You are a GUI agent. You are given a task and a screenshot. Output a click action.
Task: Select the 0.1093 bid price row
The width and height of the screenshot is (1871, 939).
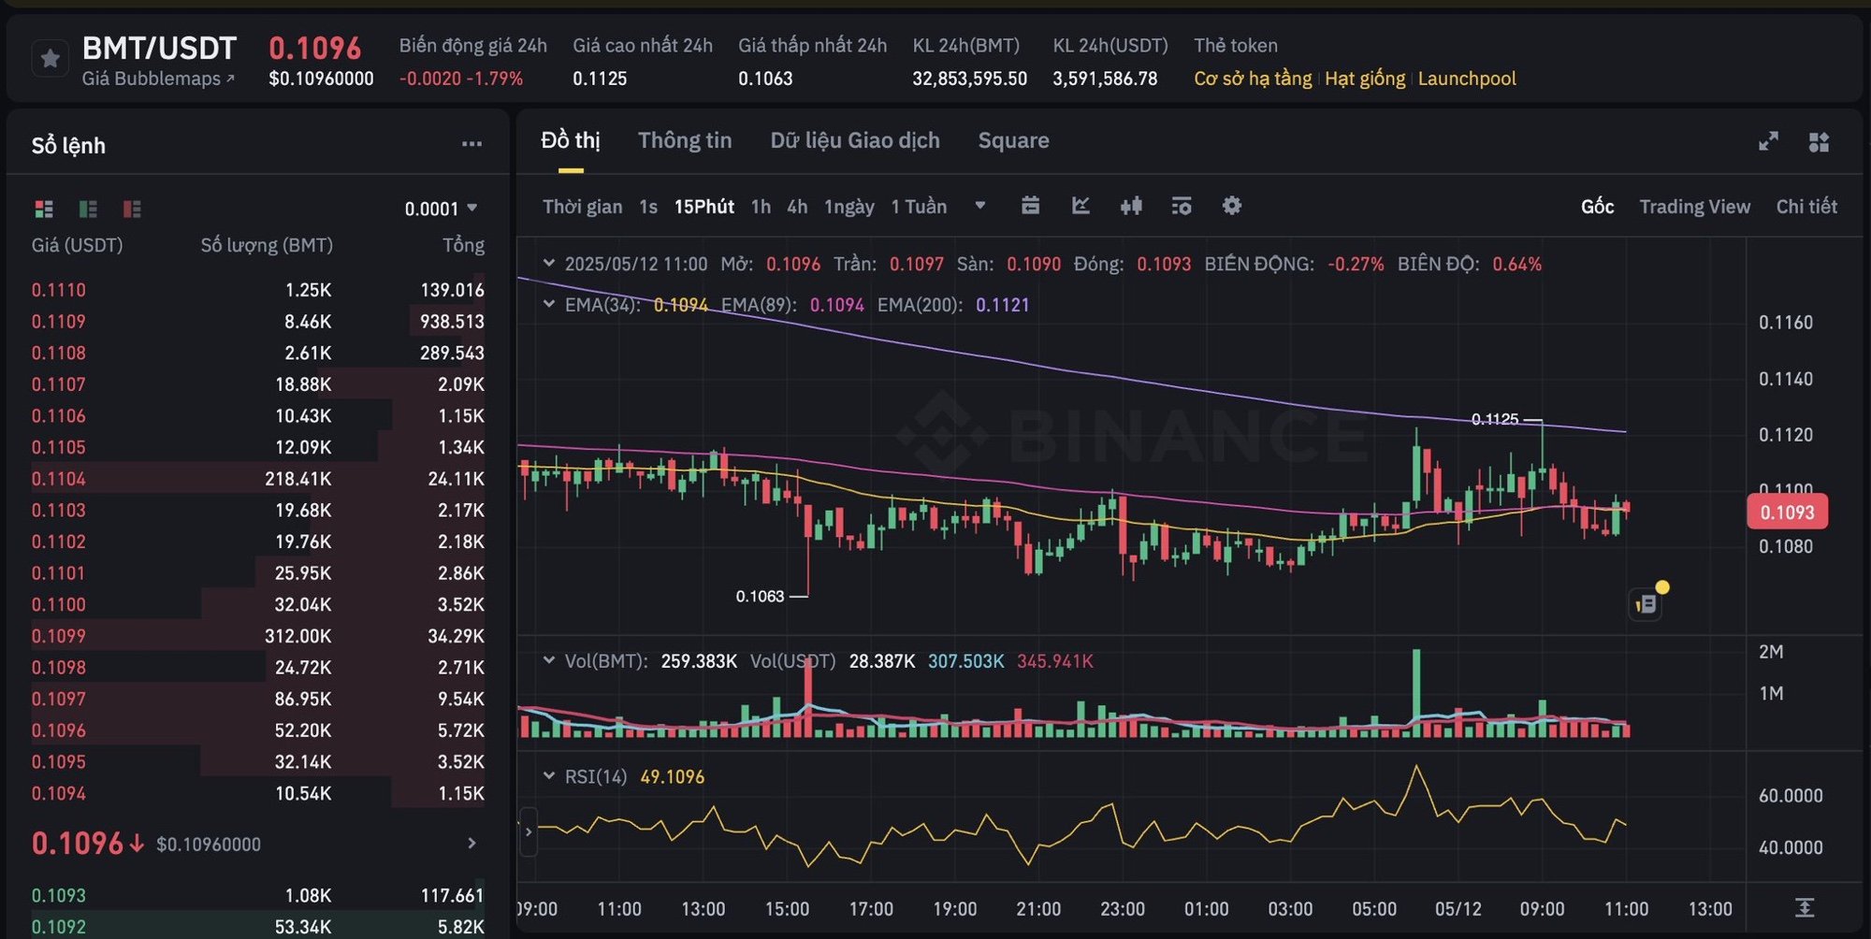click(258, 895)
